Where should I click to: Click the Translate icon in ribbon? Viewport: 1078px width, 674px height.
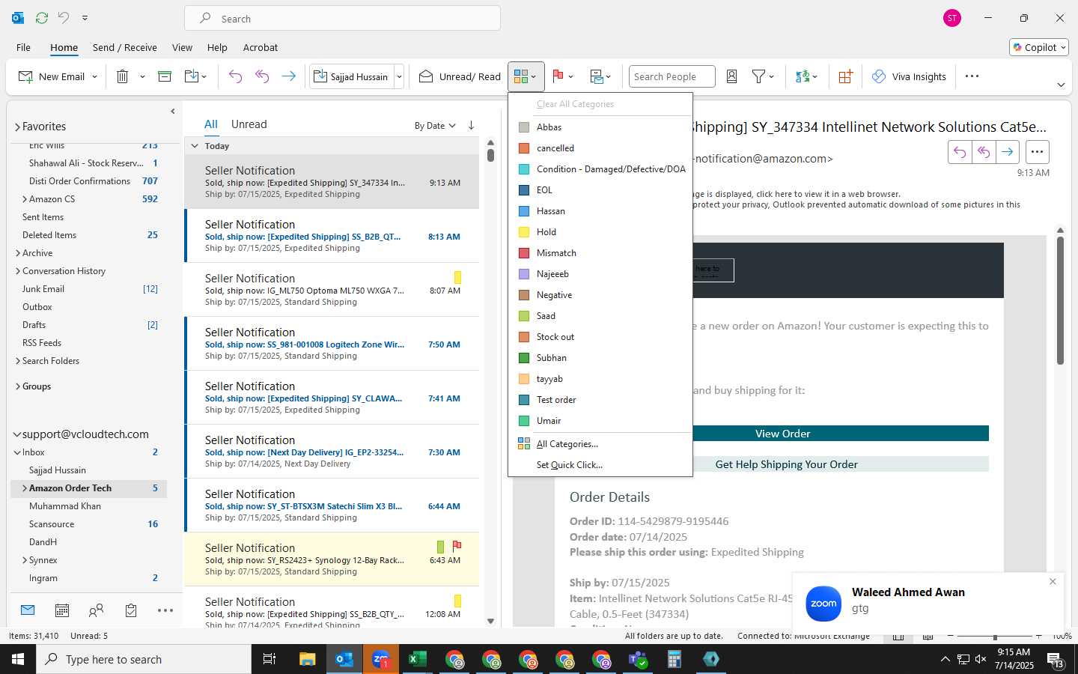(803, 76)
